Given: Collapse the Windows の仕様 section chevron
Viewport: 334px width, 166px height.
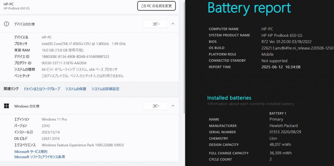Looking at the screenshot, I should tap(173, 106).
